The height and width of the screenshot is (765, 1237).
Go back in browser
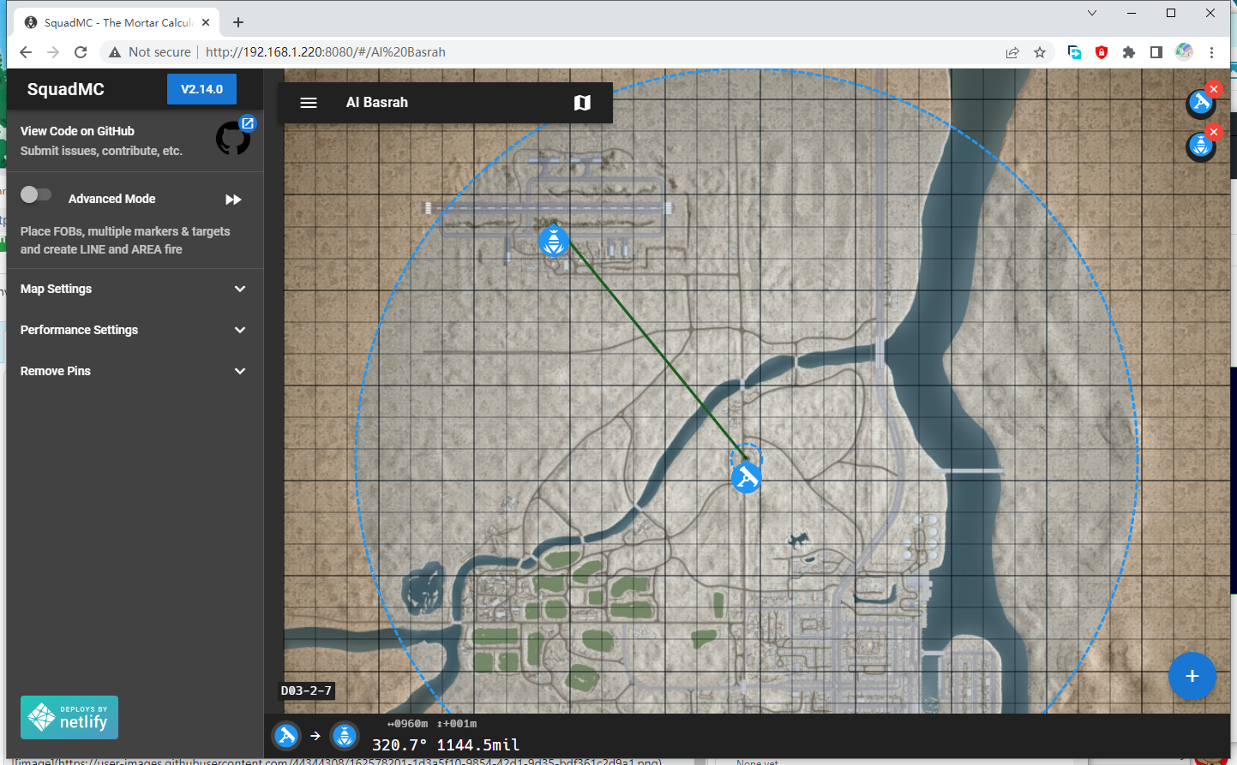(26, 52)
